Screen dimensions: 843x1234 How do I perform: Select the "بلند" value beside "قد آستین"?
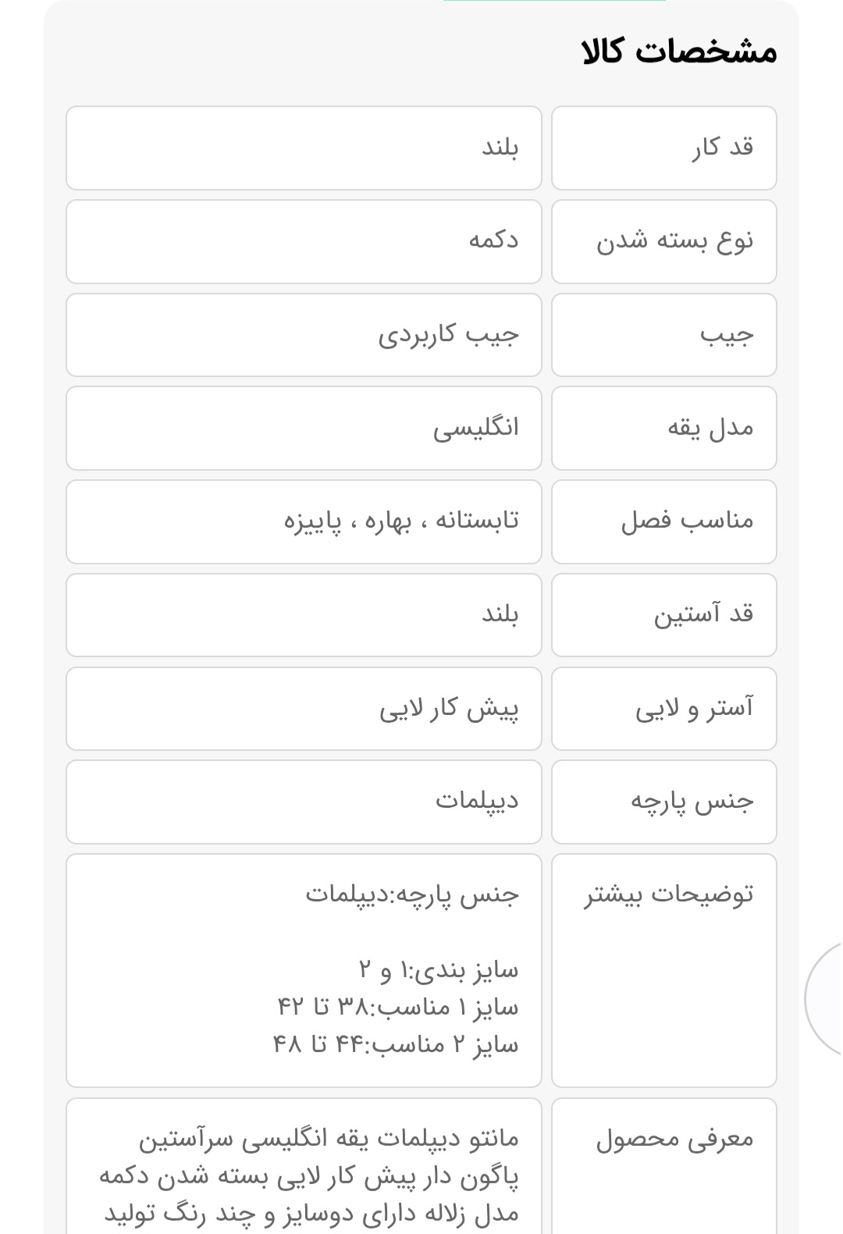click(304, 615)
